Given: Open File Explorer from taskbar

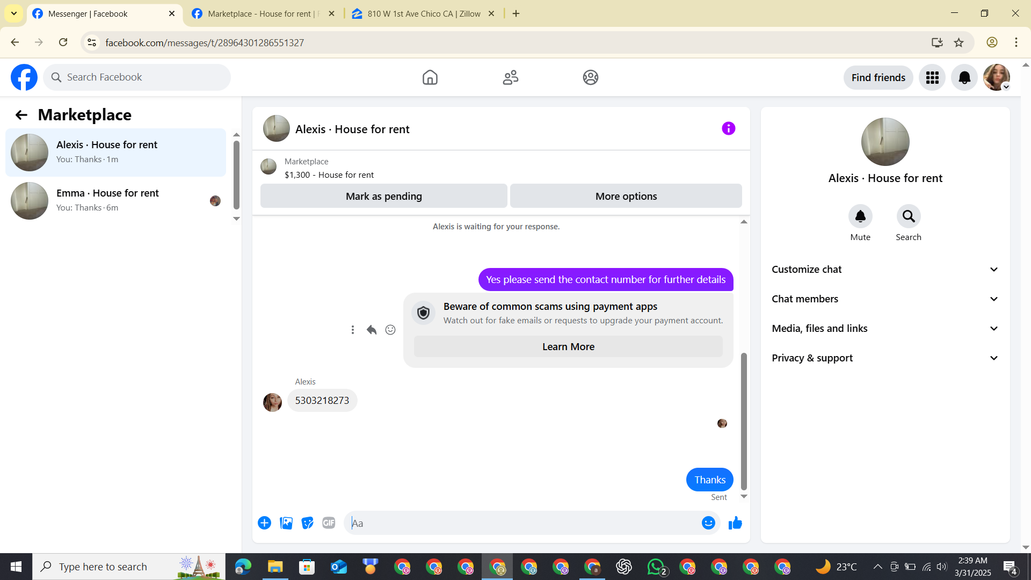Looking at the screenshot, I should pos(275,567).
